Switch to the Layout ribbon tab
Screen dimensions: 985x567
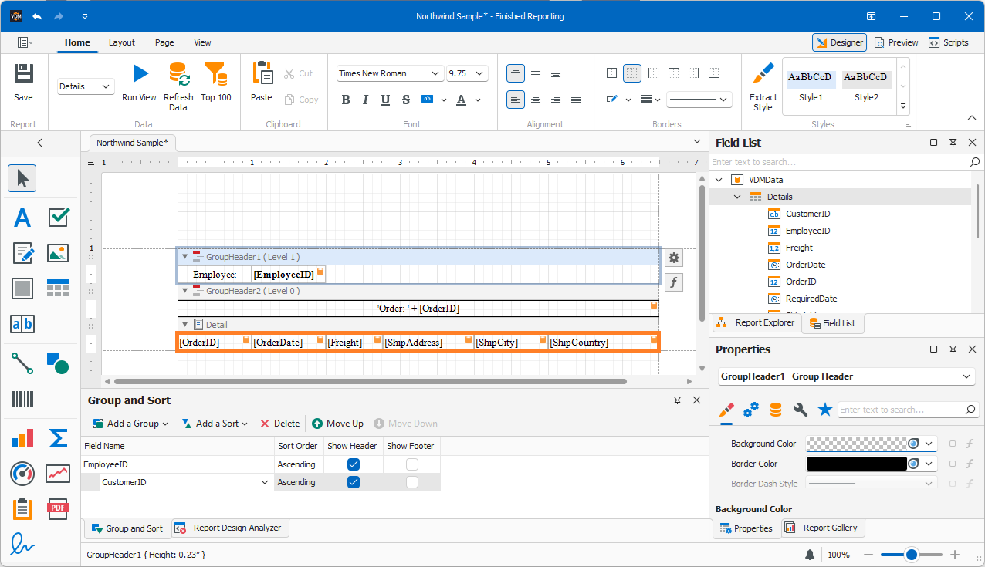click(121, 42)
